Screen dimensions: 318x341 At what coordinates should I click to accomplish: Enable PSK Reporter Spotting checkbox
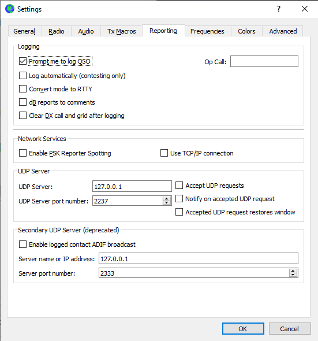point(23,153)
